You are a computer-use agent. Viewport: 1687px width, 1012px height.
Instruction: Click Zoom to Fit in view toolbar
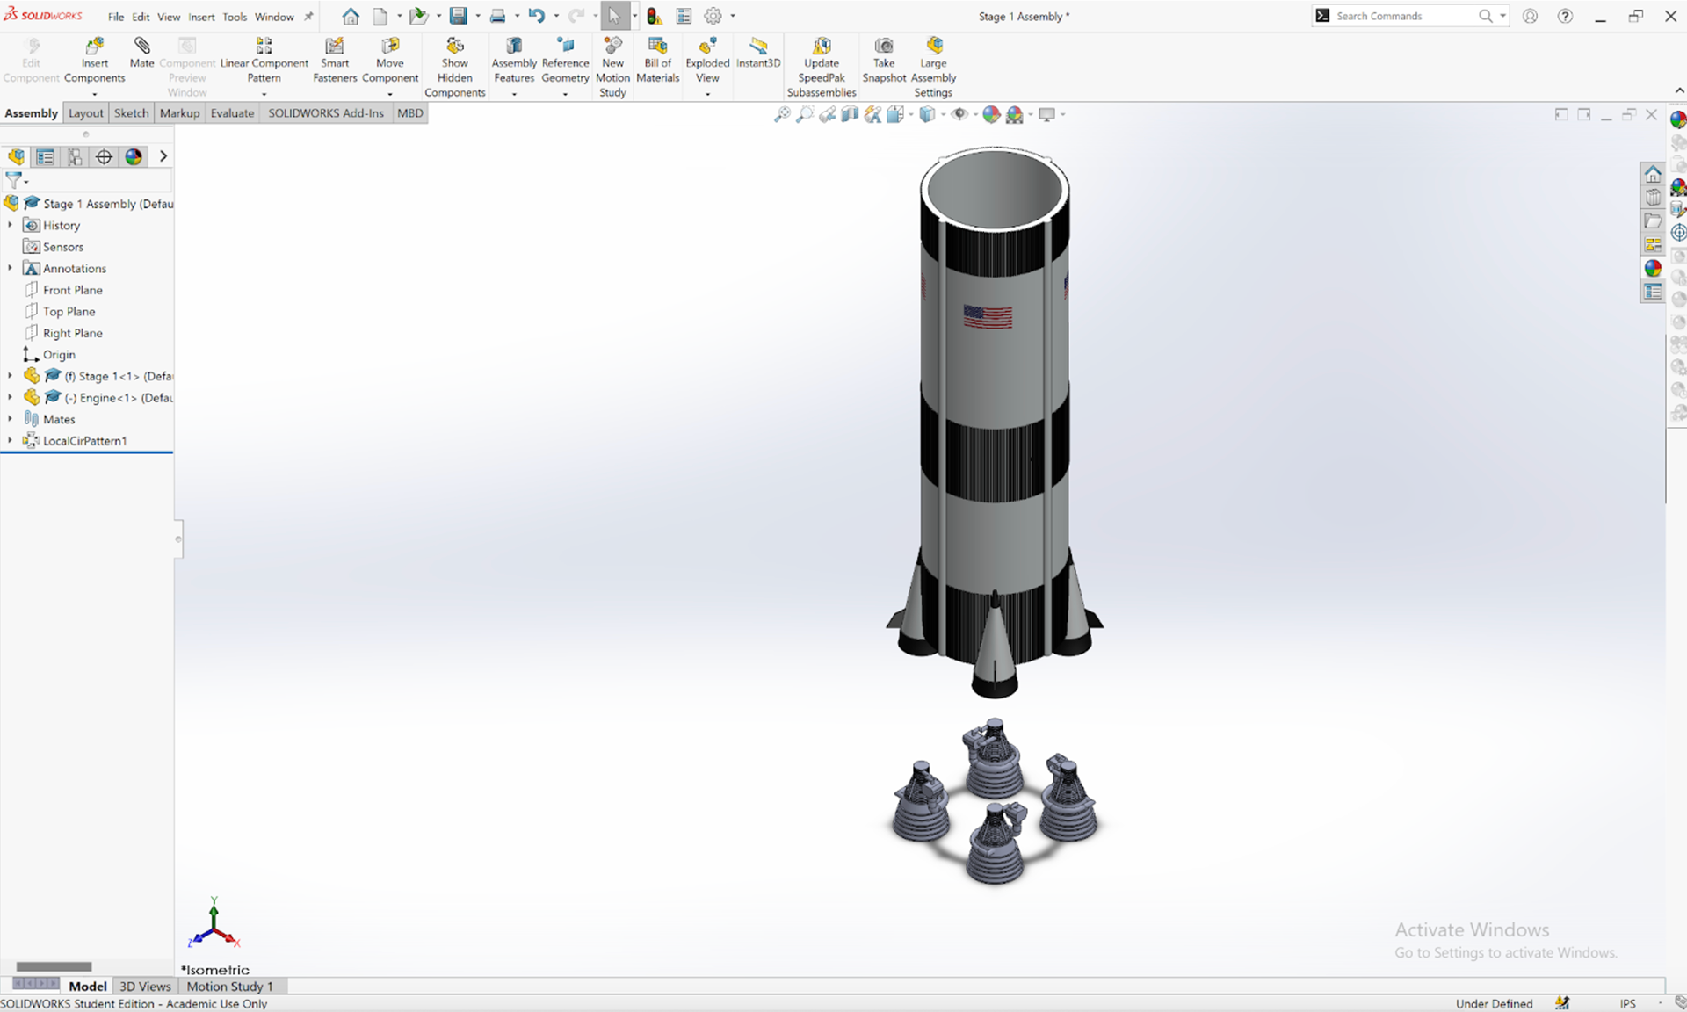coord(781,114)
